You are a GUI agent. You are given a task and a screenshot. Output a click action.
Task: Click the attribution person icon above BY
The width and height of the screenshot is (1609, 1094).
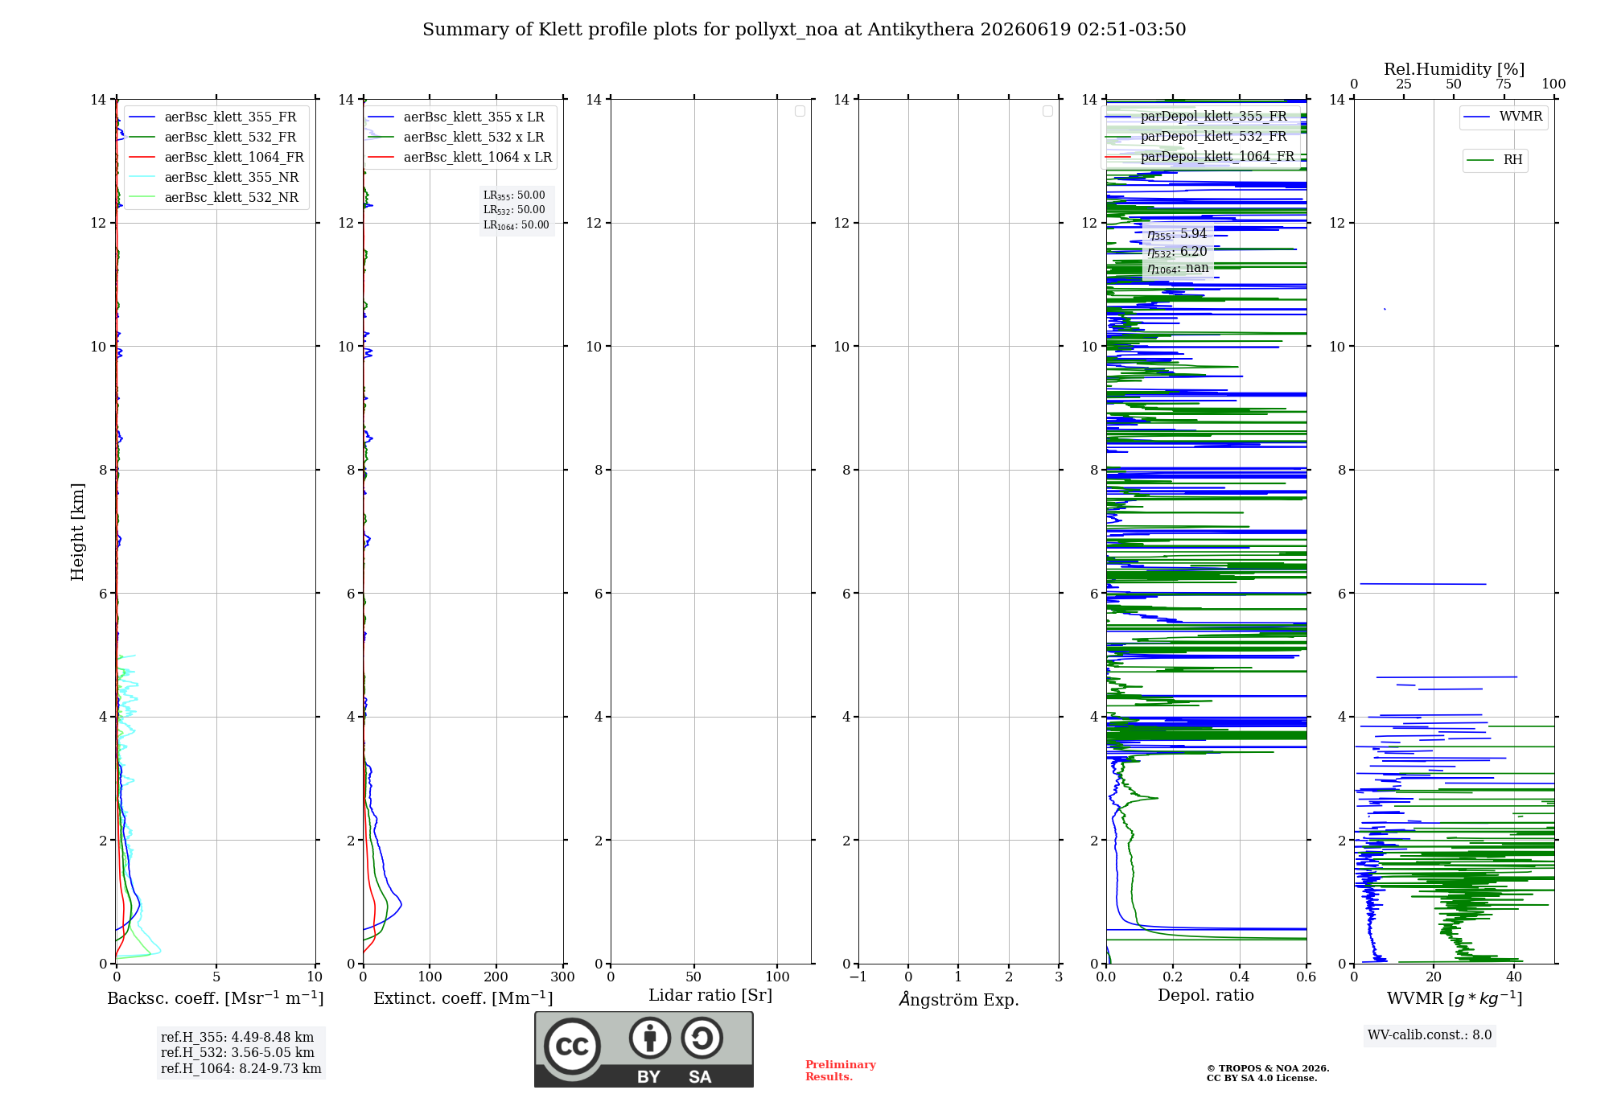[649, 1038]
